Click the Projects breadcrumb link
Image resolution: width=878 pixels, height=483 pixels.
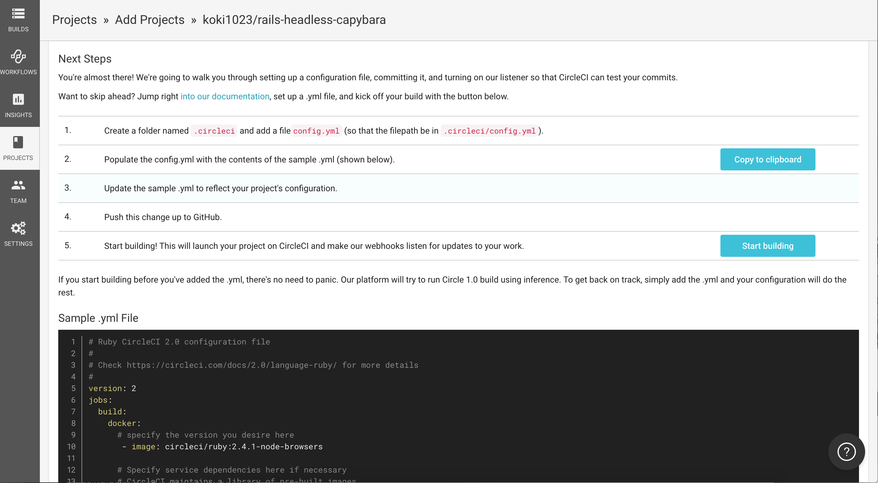click(x=74, y=20)
